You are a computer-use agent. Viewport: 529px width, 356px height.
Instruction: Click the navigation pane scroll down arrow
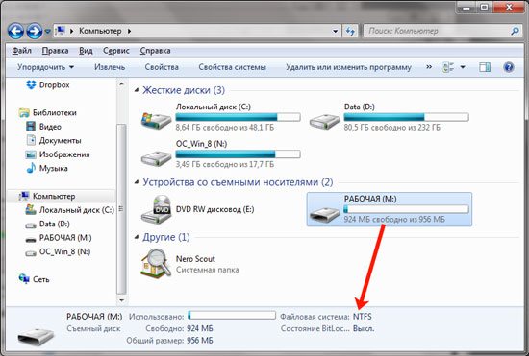(x=122, y=299)
